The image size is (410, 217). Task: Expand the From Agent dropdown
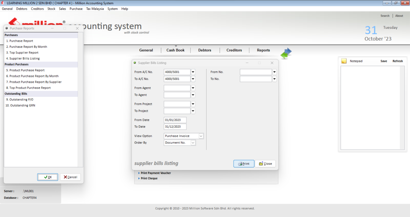[193, 88]
